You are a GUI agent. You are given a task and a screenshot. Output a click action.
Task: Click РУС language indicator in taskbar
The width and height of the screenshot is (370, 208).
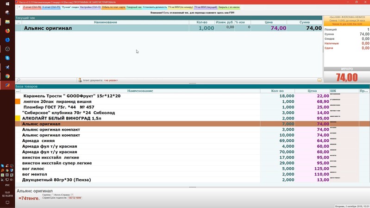click(7, 185)
